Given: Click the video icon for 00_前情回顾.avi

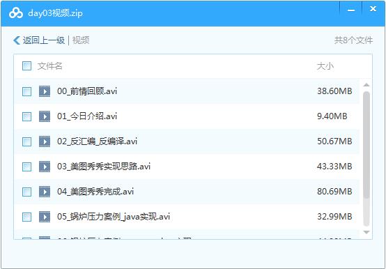Looking at the screenshot, I should click(x=45, y=91).
